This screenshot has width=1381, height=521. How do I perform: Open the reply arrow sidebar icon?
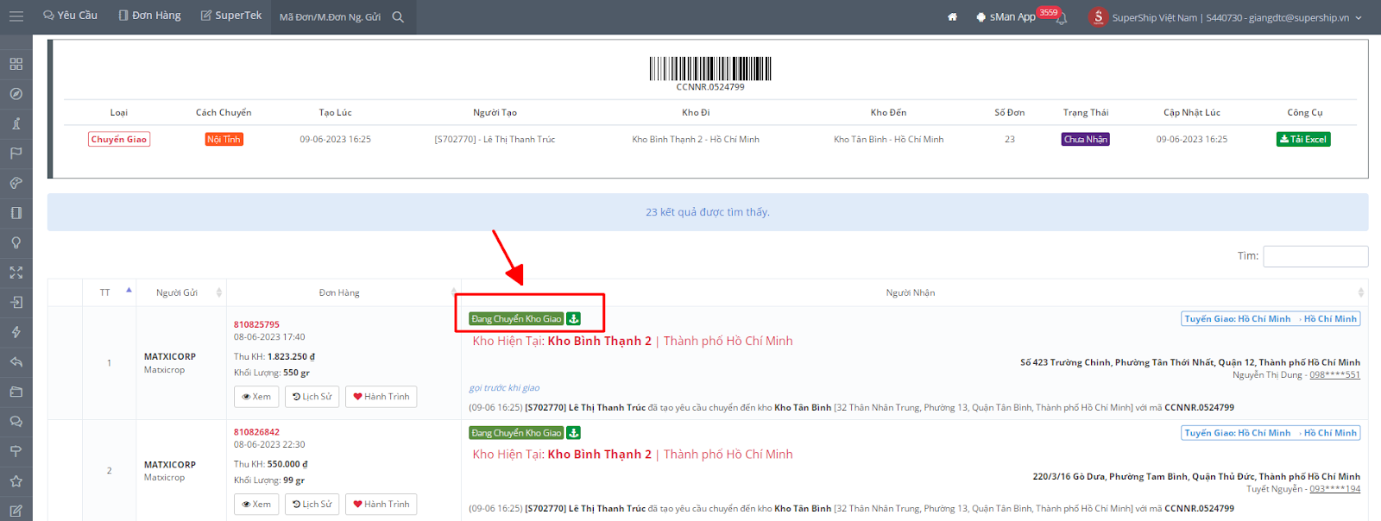pyautogui.click(x=16, y=362)
